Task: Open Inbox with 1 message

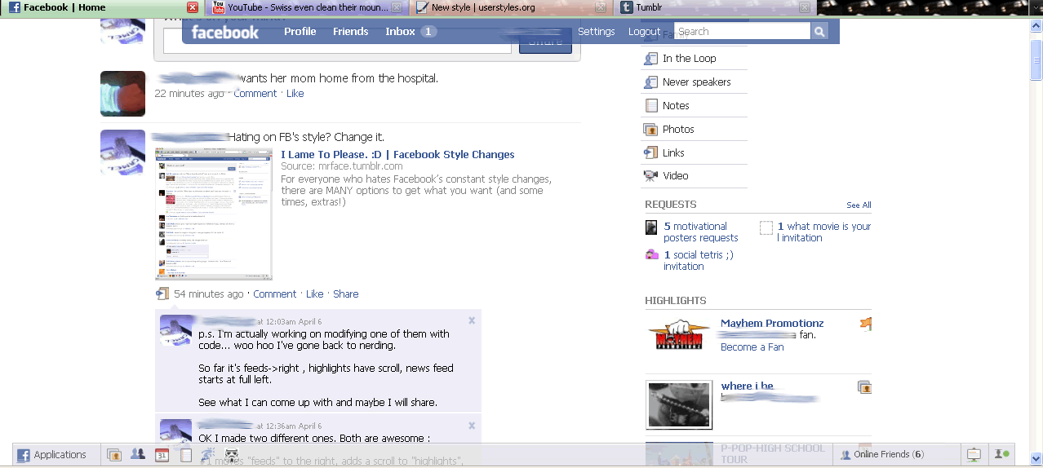Action: tap(411, 31)
